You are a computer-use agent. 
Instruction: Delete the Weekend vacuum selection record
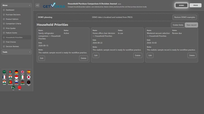192,56
